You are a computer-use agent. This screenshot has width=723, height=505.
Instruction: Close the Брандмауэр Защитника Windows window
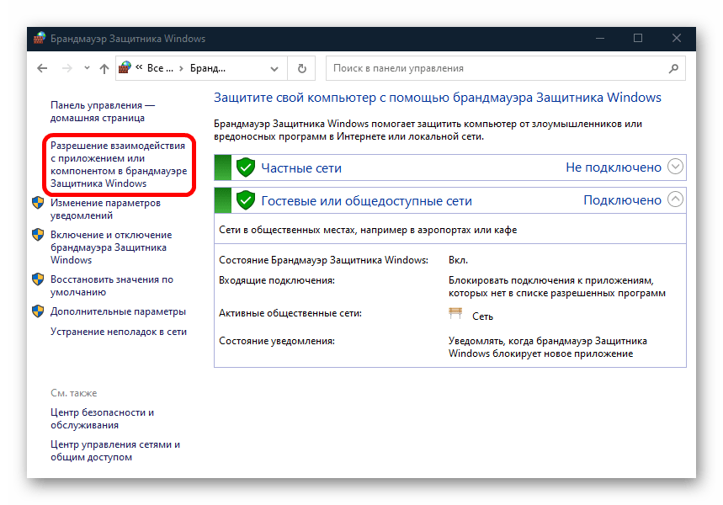(x=677, y=38)
